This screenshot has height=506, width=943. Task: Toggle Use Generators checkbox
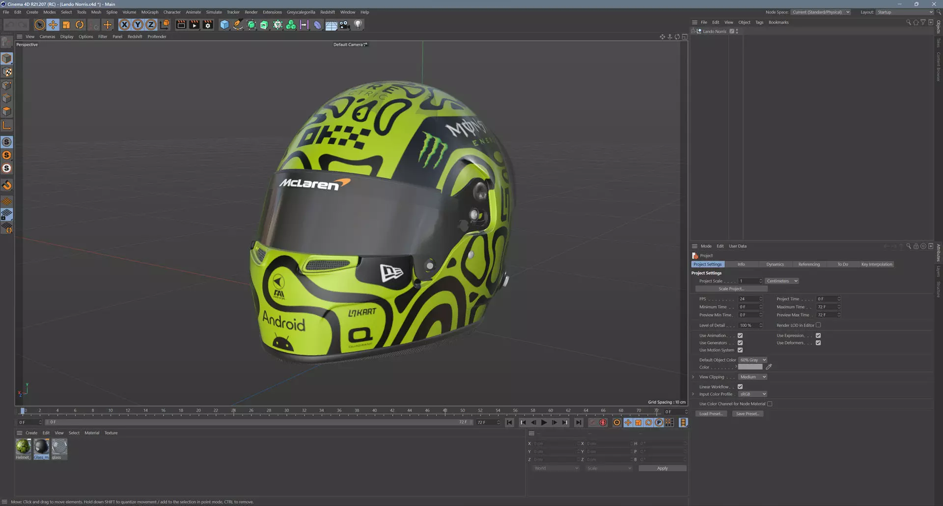tap(740, 343)
